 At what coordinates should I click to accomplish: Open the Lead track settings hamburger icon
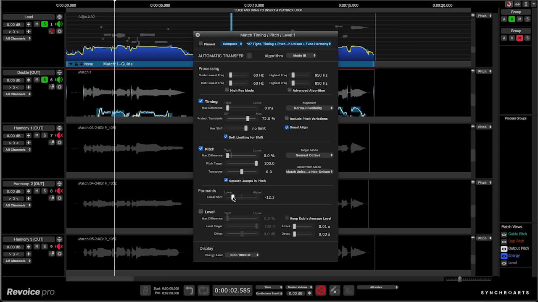pyautogui.click(x=60, y=17)
